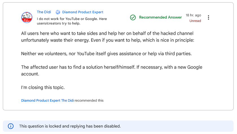237x134 pixels.
Task: Click the 'I do not work for YouTube' bio
Action: 72,21
